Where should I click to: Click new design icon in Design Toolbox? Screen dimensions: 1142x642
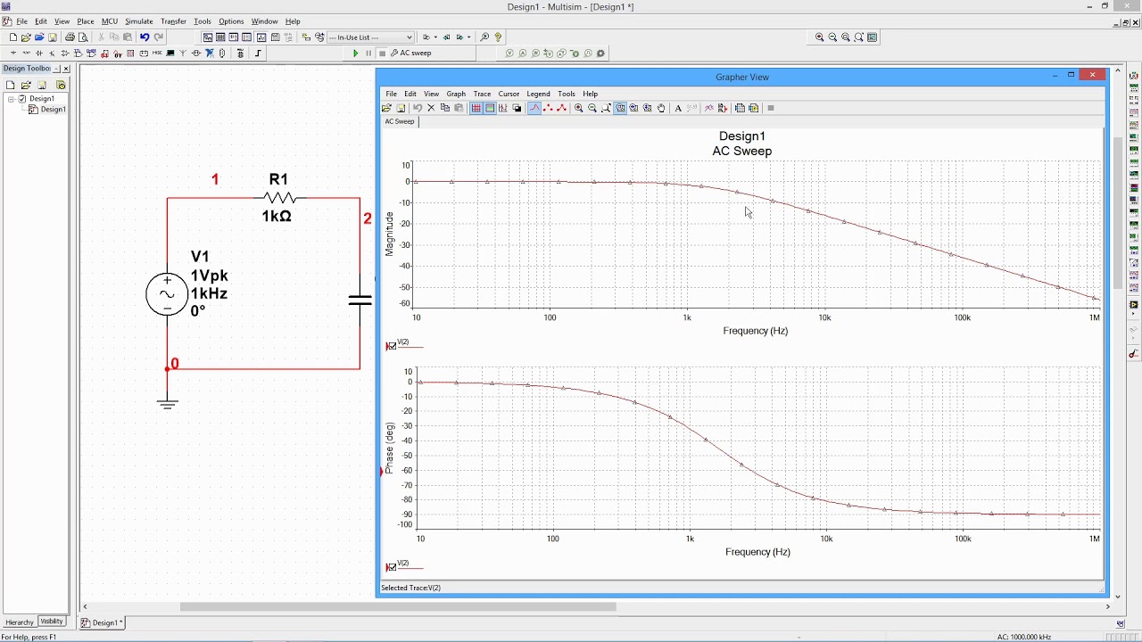point(10,85)
